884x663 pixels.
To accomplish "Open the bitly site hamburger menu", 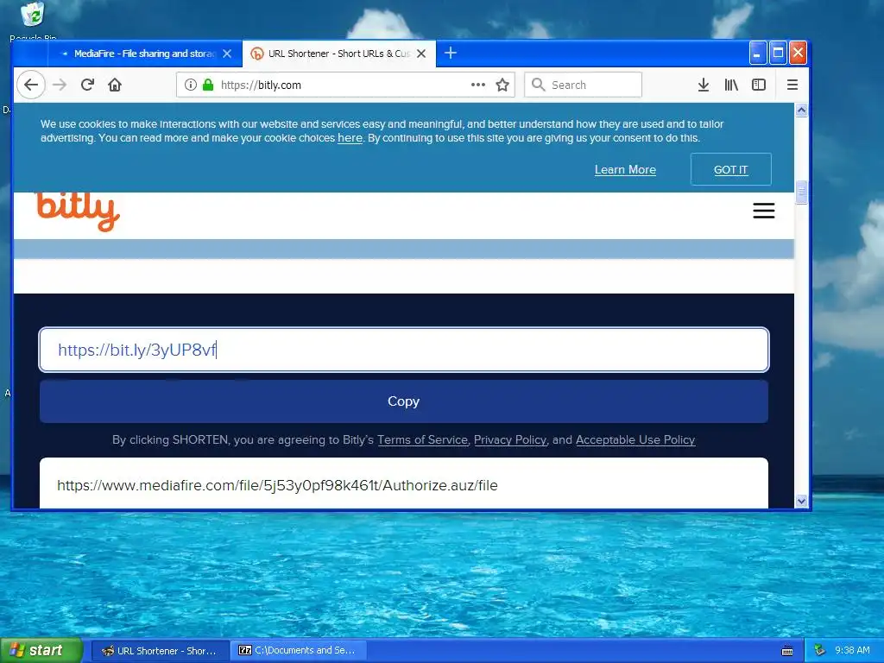I will (x=764, y=211).
